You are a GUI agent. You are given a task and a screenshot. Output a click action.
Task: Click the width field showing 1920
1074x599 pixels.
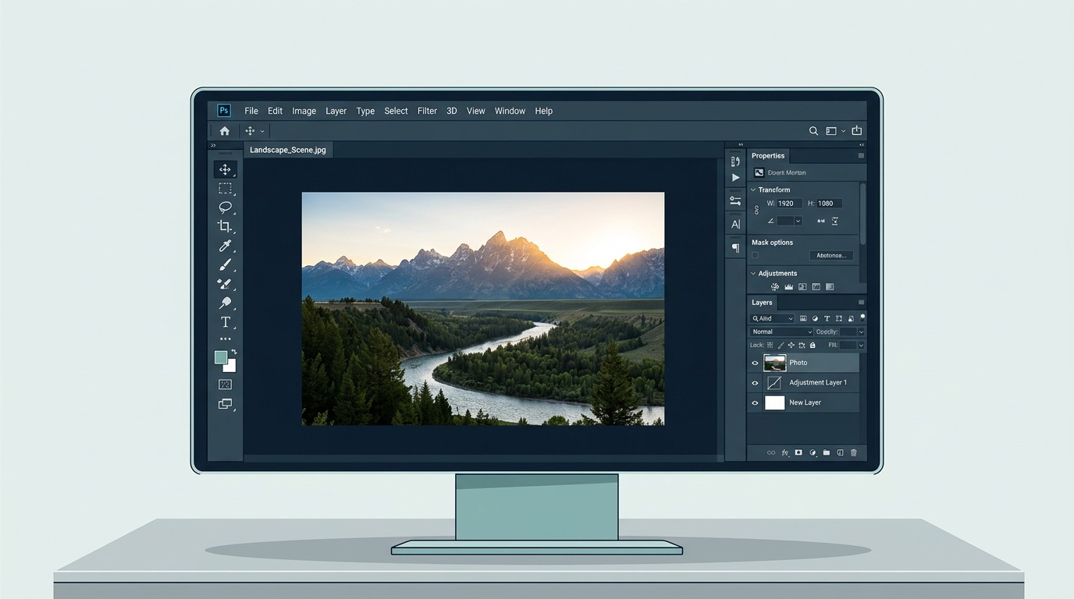tap(789, 204)
